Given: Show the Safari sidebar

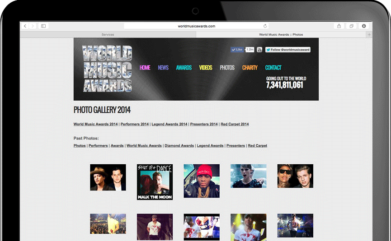Looking at the screenshot, I should (43, 26).
